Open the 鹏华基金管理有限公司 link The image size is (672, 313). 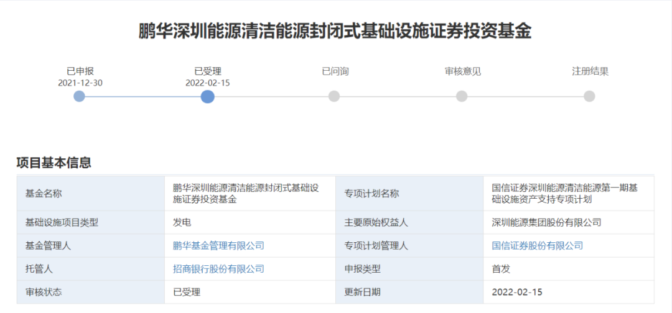[218, 245]
